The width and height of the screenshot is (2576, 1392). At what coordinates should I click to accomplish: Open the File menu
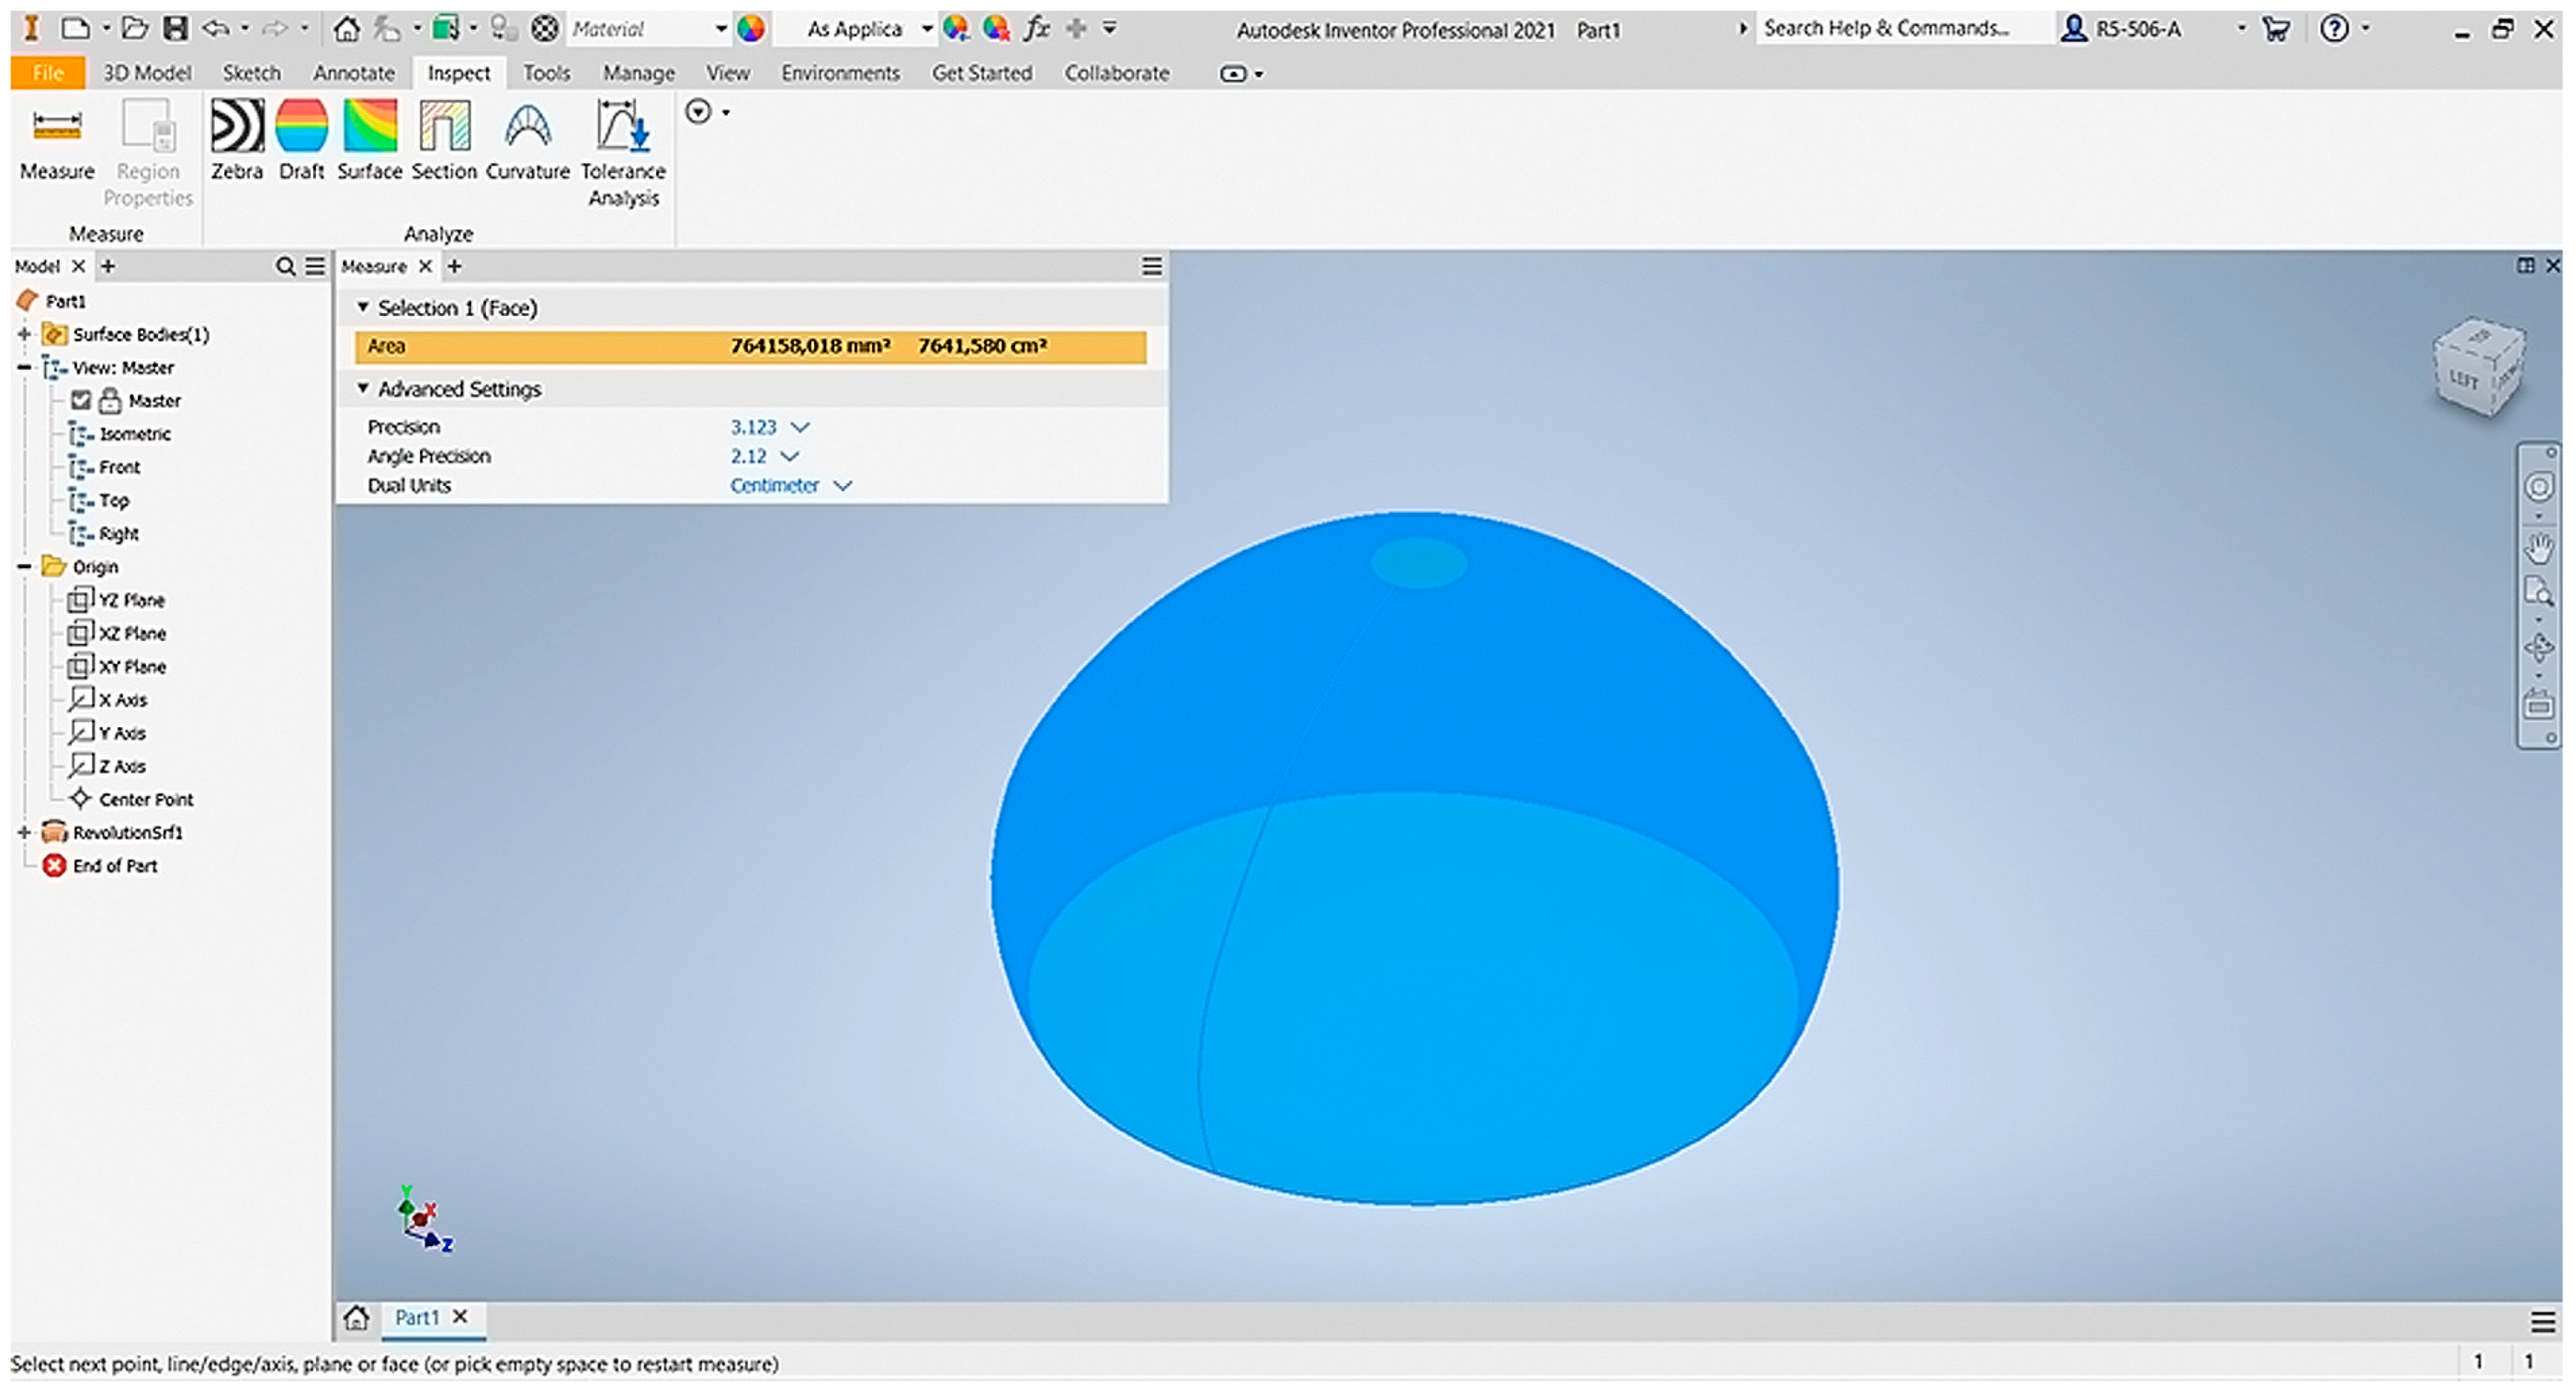click(x=47, y=73)
